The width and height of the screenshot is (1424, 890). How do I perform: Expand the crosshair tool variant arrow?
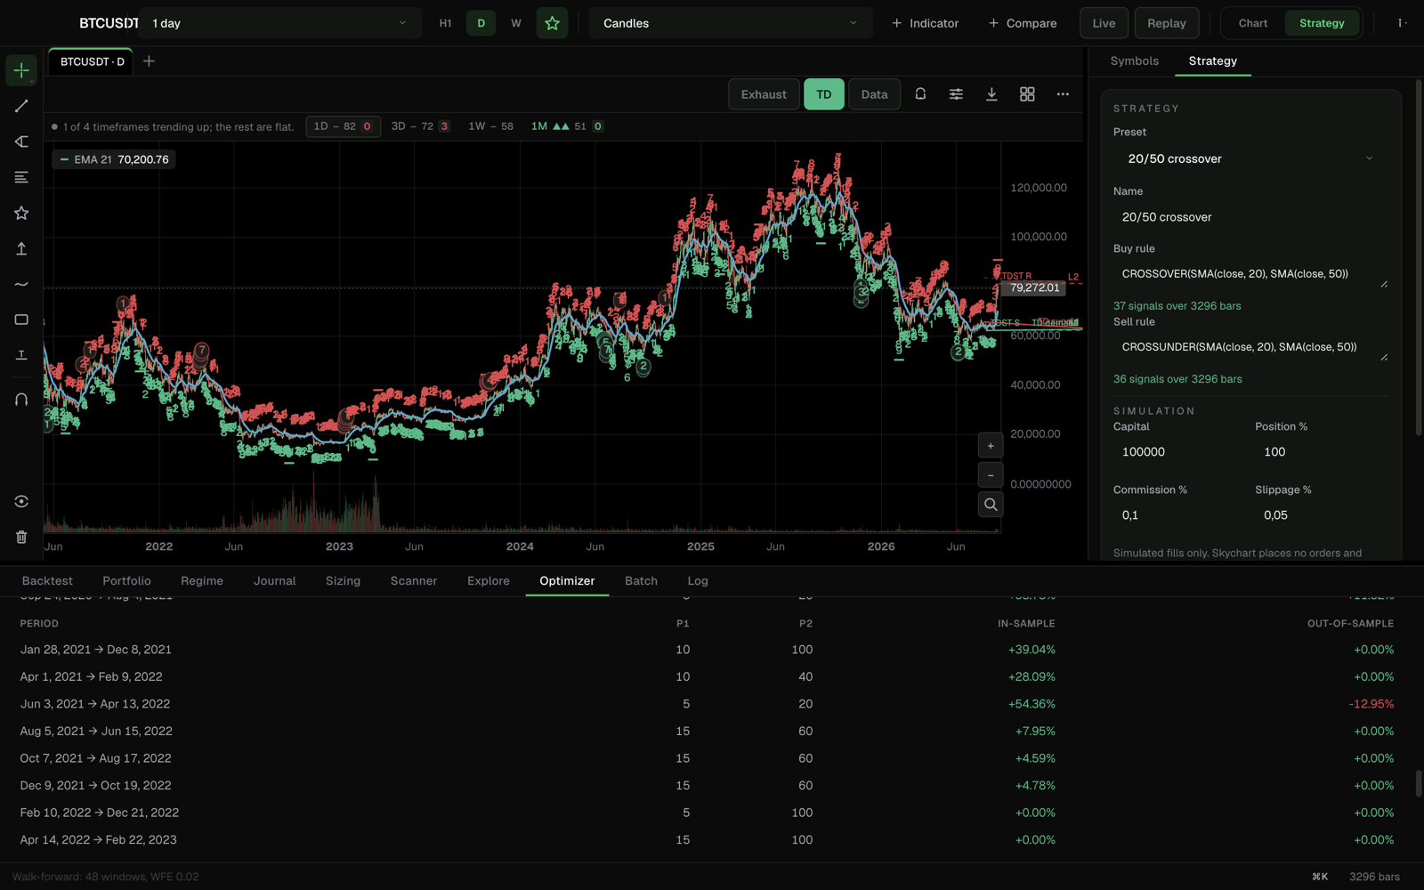coord(32,81)
